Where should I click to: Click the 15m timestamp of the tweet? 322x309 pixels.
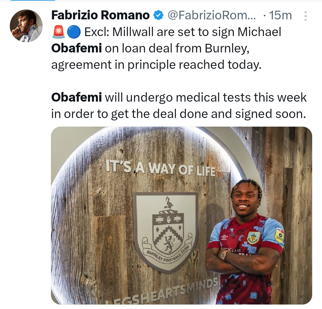[280, 15]
